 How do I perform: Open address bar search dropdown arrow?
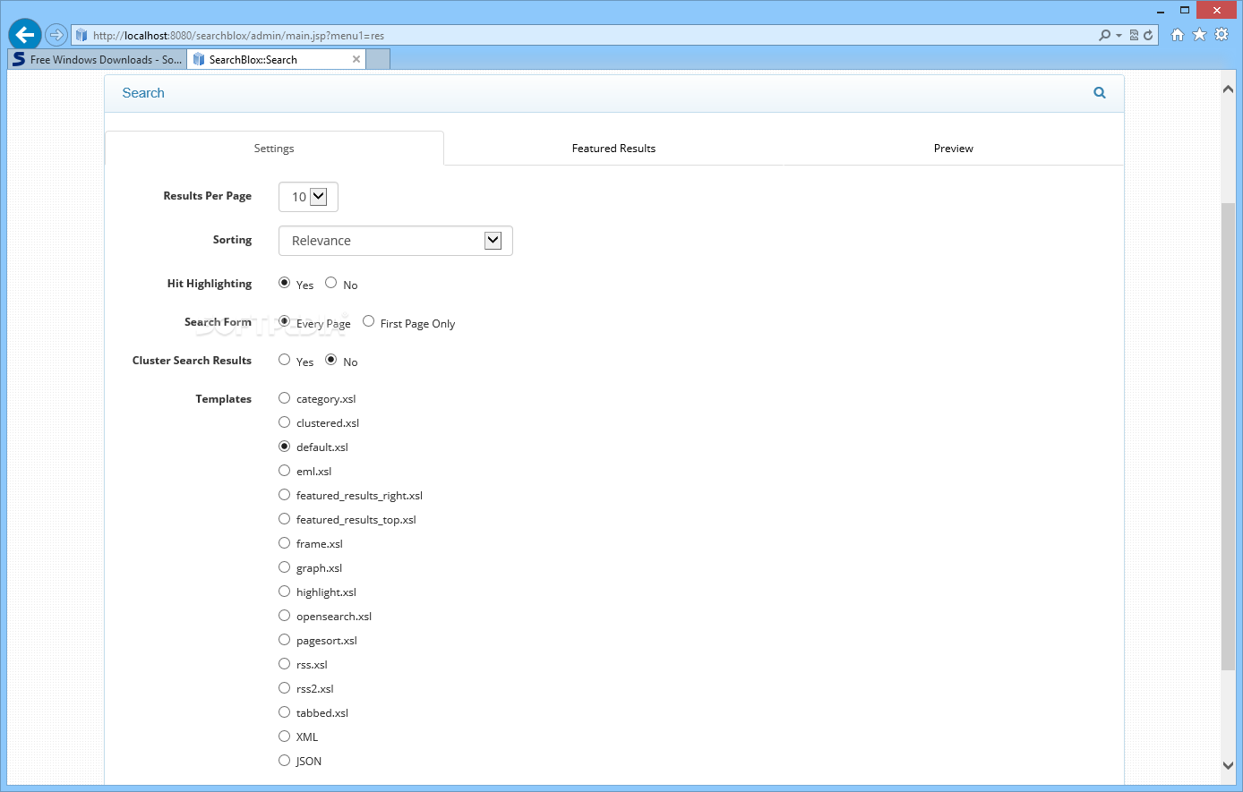click(x=1119, y=35)
